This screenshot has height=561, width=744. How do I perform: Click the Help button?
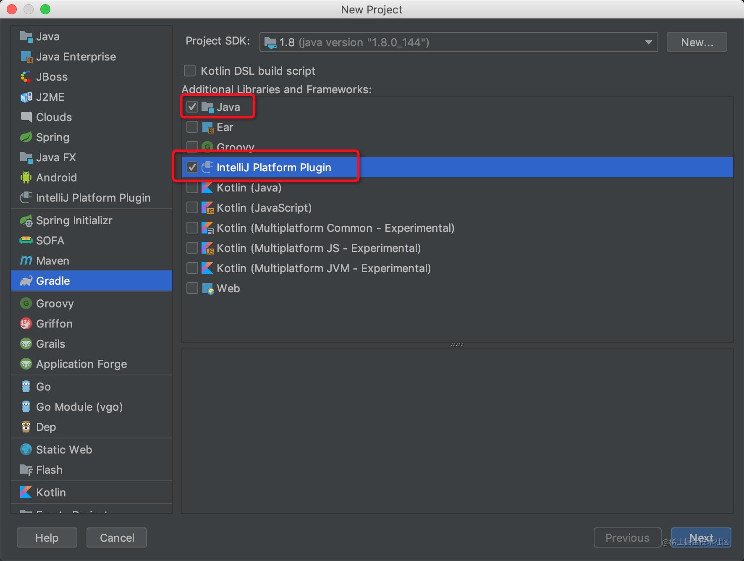47,537
